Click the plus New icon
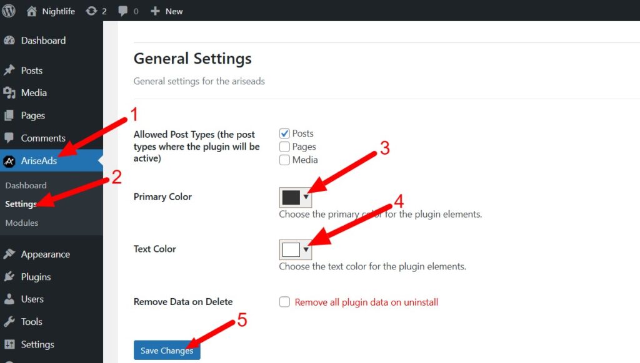The height and width of the screenshot is (363, 640). coord(155,11)
